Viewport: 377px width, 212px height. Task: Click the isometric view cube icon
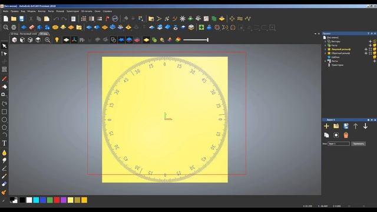pos(14,40)
